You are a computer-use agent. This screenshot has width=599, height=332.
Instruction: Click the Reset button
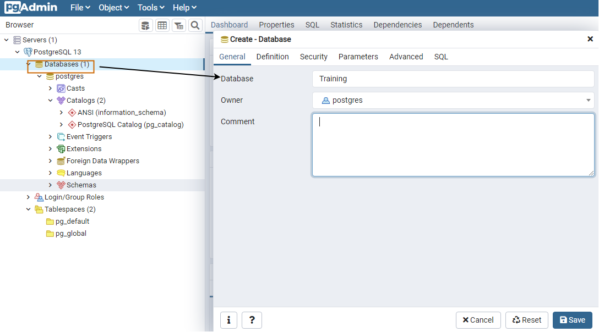(x=527, y=320)
